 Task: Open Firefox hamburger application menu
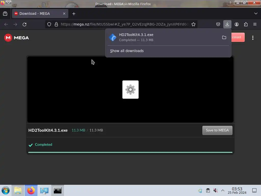click(x=255, y=24)
